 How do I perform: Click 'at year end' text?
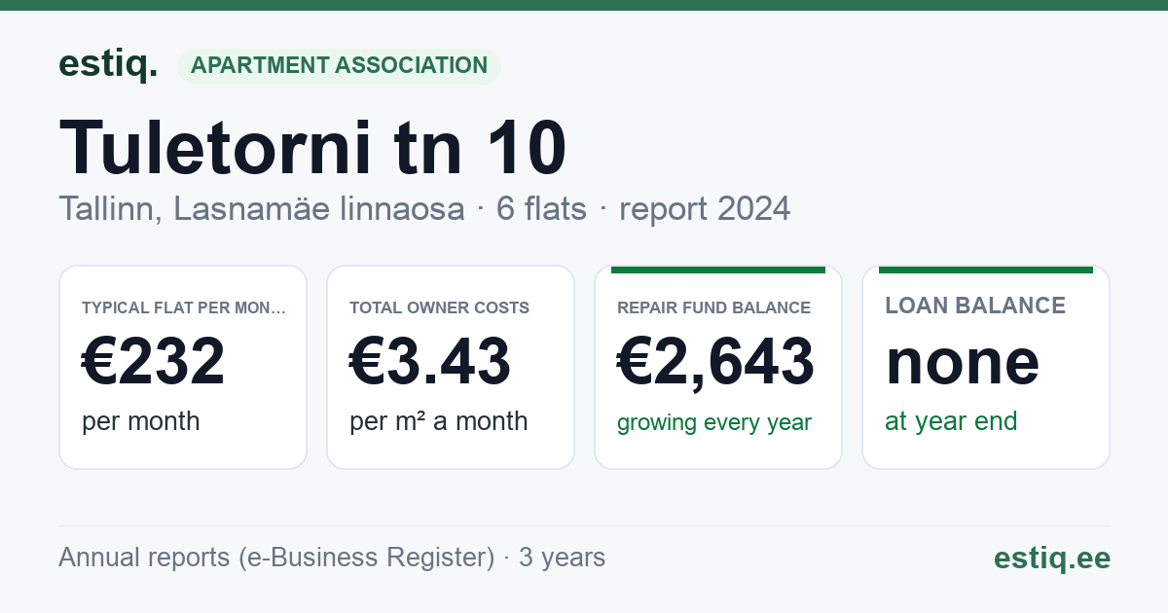(x=951, y=421)
